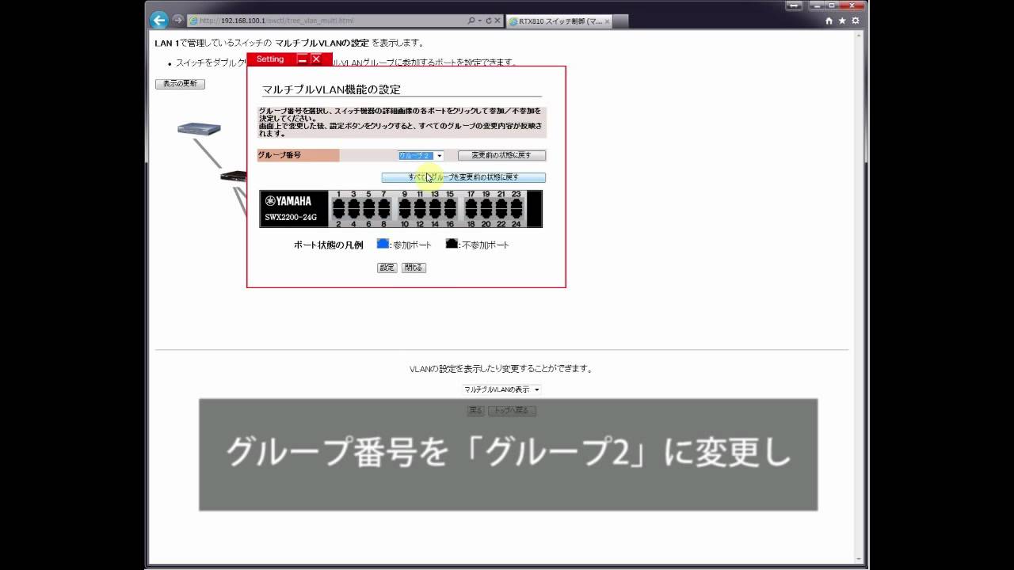This screenshot has width=1014, height=570.
Task: Minimize the Setting dialog
Action: (302, 59)
